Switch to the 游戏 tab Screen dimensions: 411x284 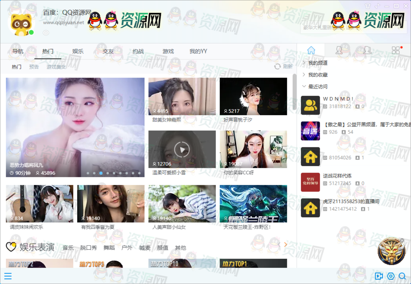(168, 51)
